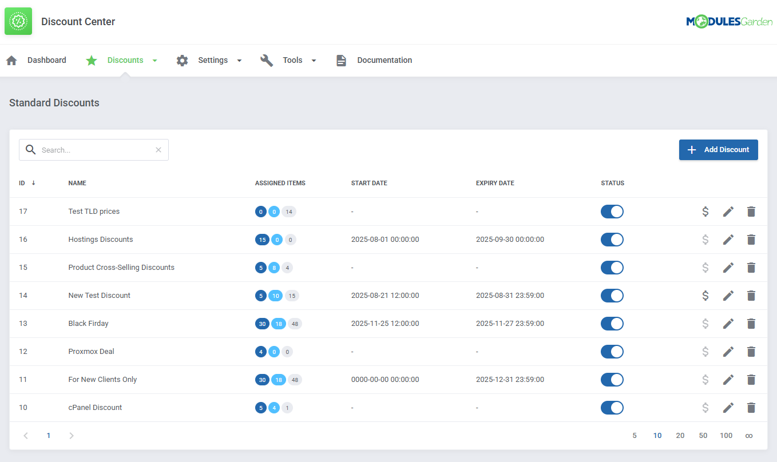
Task: Click the dollar icon for New Test Discount
Action: pyautogui.click(x=705, y=296)
